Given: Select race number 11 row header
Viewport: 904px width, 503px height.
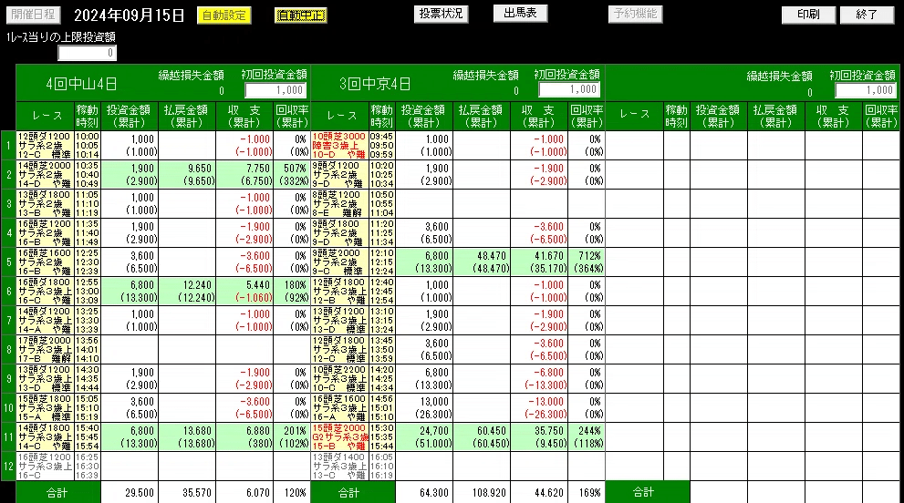Looking at the screenshot, I should [8, 437].
